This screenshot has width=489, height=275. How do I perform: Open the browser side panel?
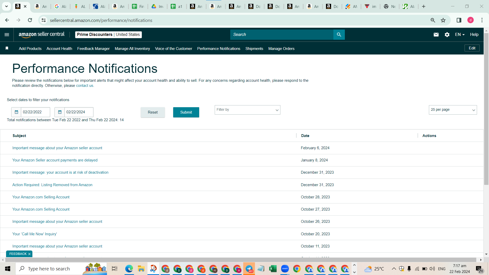click(459, 20)
